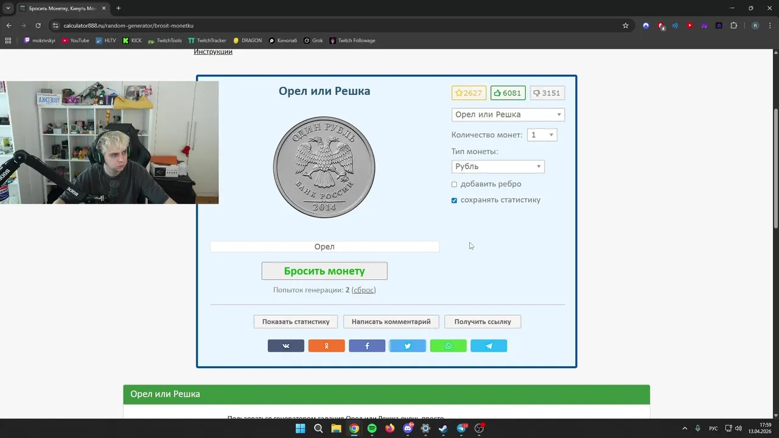Share via the VK social button
The width and height of the screenshot is (779, 438).
click(285, 346)
